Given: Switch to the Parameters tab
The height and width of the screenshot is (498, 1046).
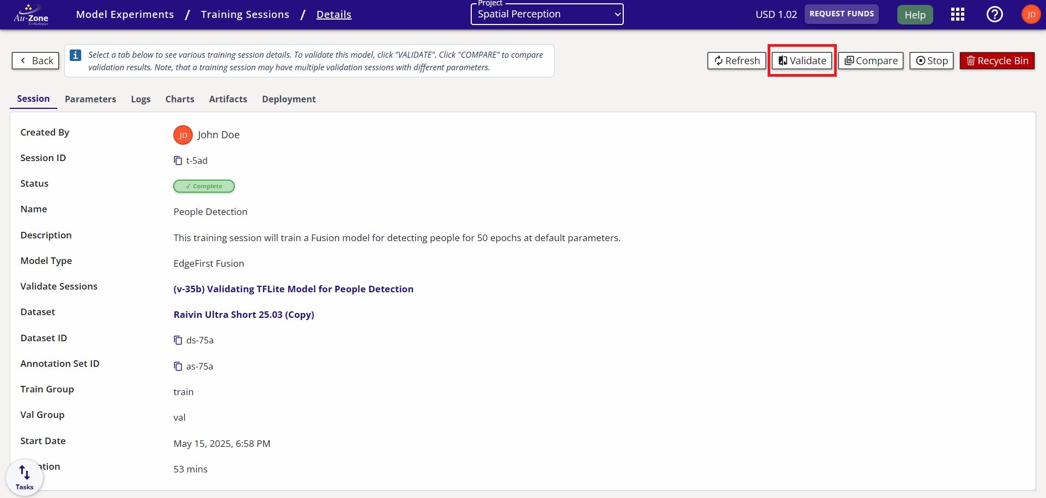Looking at the screenshot, I should coord(90,99).
